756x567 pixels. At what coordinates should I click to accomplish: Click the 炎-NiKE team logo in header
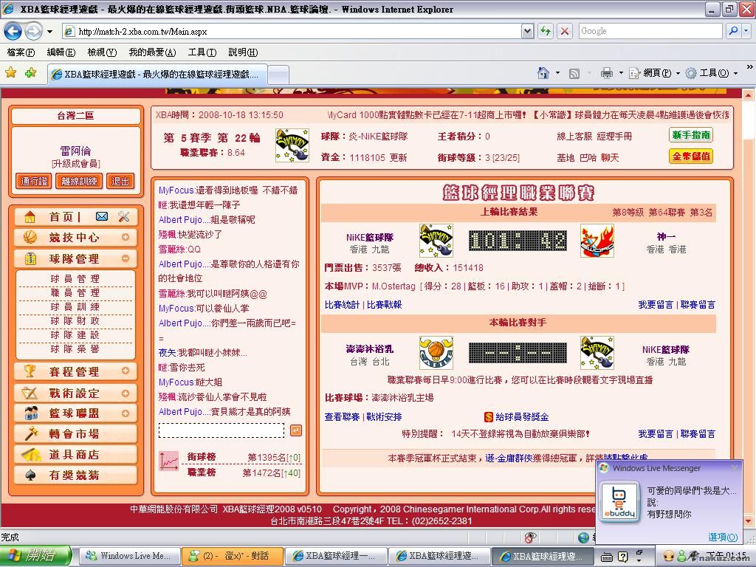coord(292,145)
